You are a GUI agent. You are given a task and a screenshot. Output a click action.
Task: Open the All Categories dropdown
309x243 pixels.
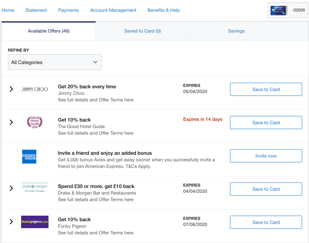click(55, 62)
